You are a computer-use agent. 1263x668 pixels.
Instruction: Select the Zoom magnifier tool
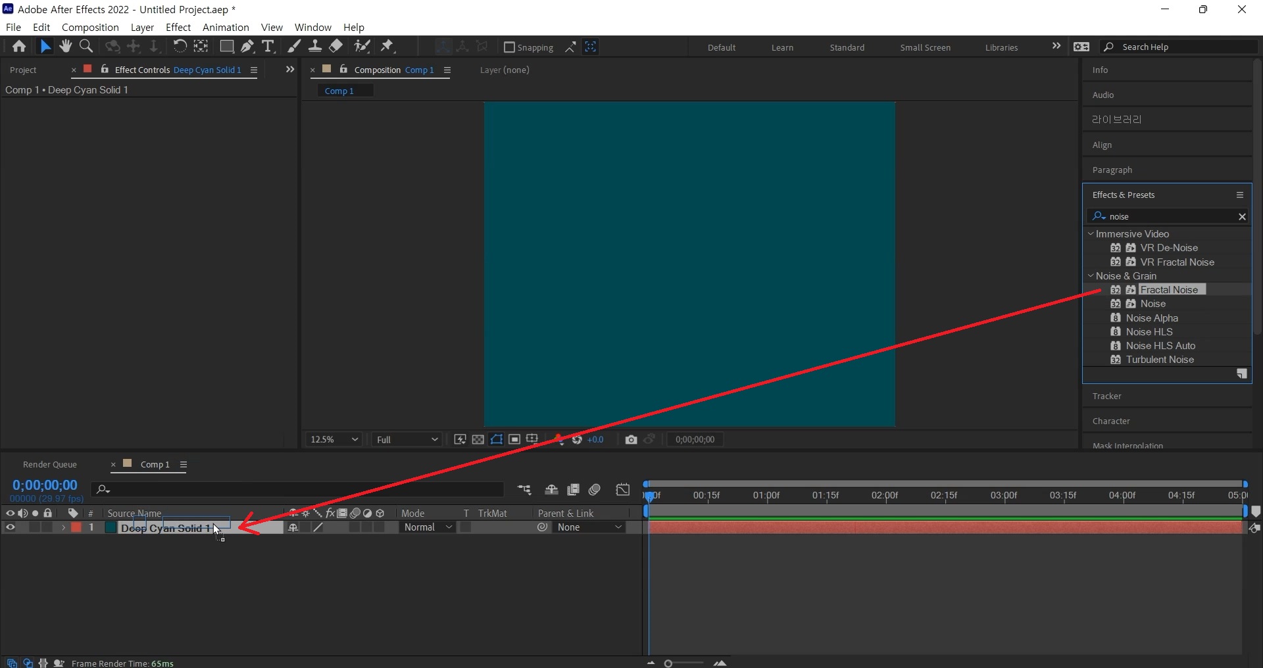pos(86,47)
